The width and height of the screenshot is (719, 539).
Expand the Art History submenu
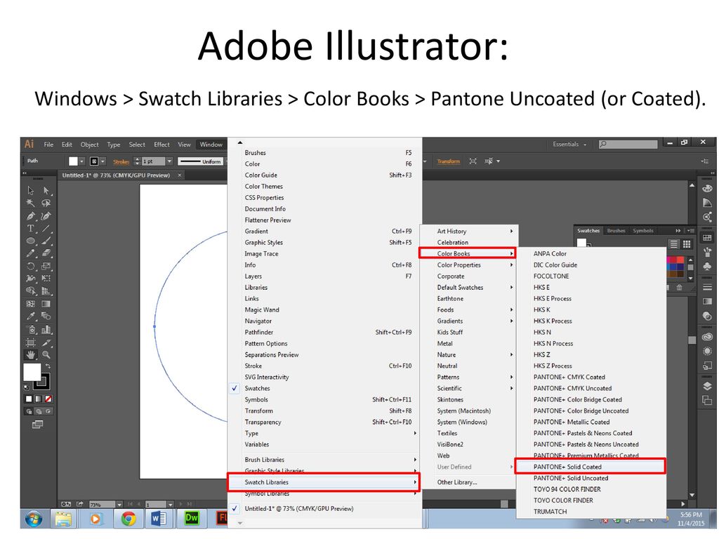[470, 232]
